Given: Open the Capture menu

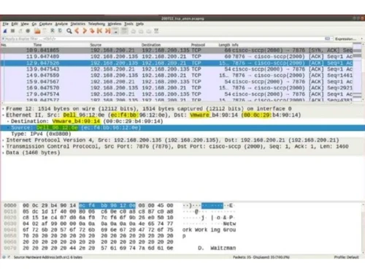Looking at the screenshot, I should click(x=46, y=24).
